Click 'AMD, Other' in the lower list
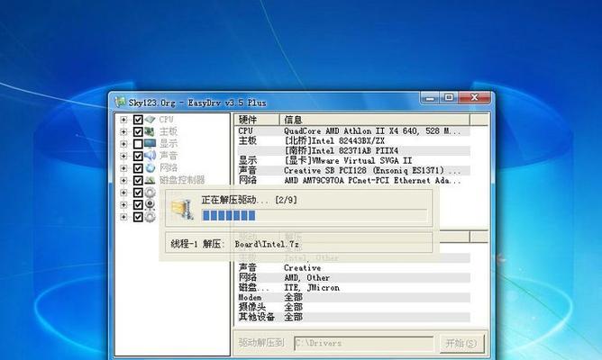The height and width of the screenshot is (360, 602). [306, 277]
